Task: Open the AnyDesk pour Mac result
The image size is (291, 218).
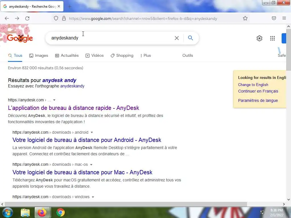Action: (x=82, y=172)
